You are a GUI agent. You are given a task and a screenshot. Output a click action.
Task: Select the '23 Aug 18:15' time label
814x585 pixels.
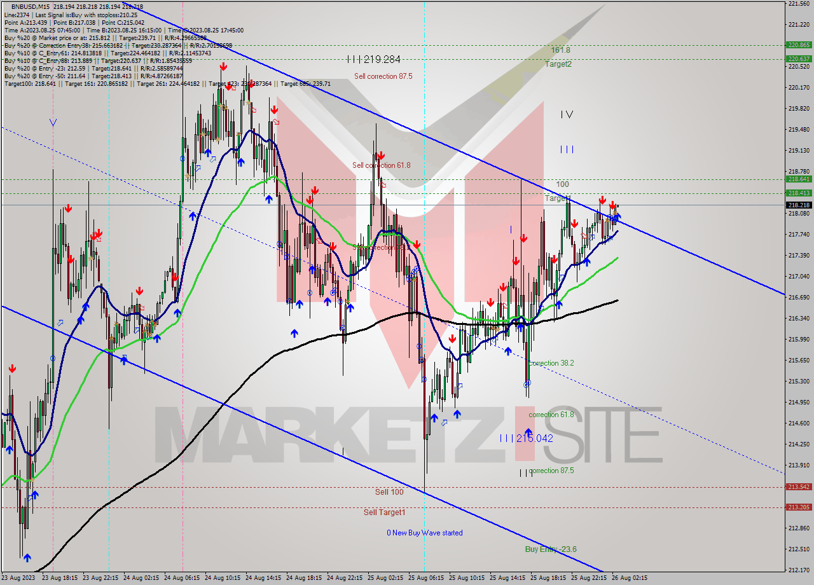point(60,578)
